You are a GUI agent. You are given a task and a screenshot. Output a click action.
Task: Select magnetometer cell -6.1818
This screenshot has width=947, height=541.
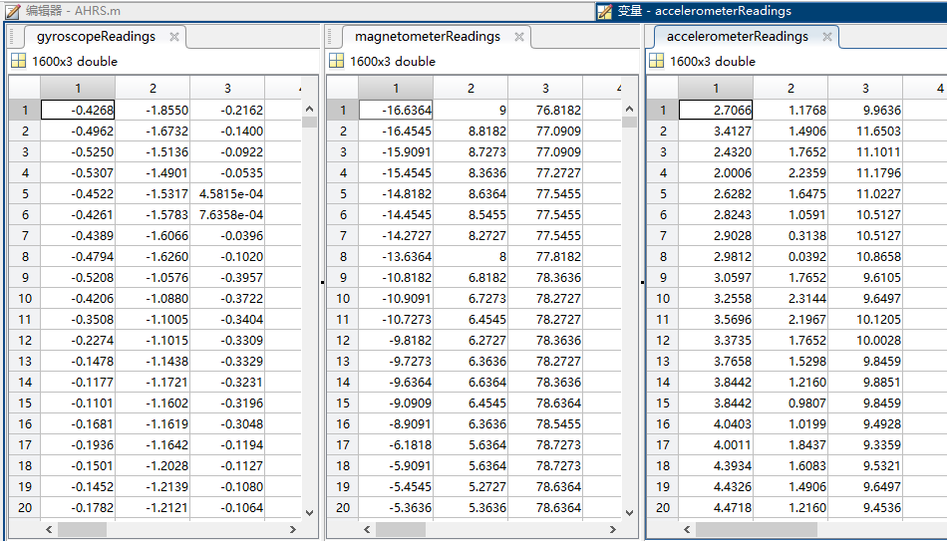point(396,445)
